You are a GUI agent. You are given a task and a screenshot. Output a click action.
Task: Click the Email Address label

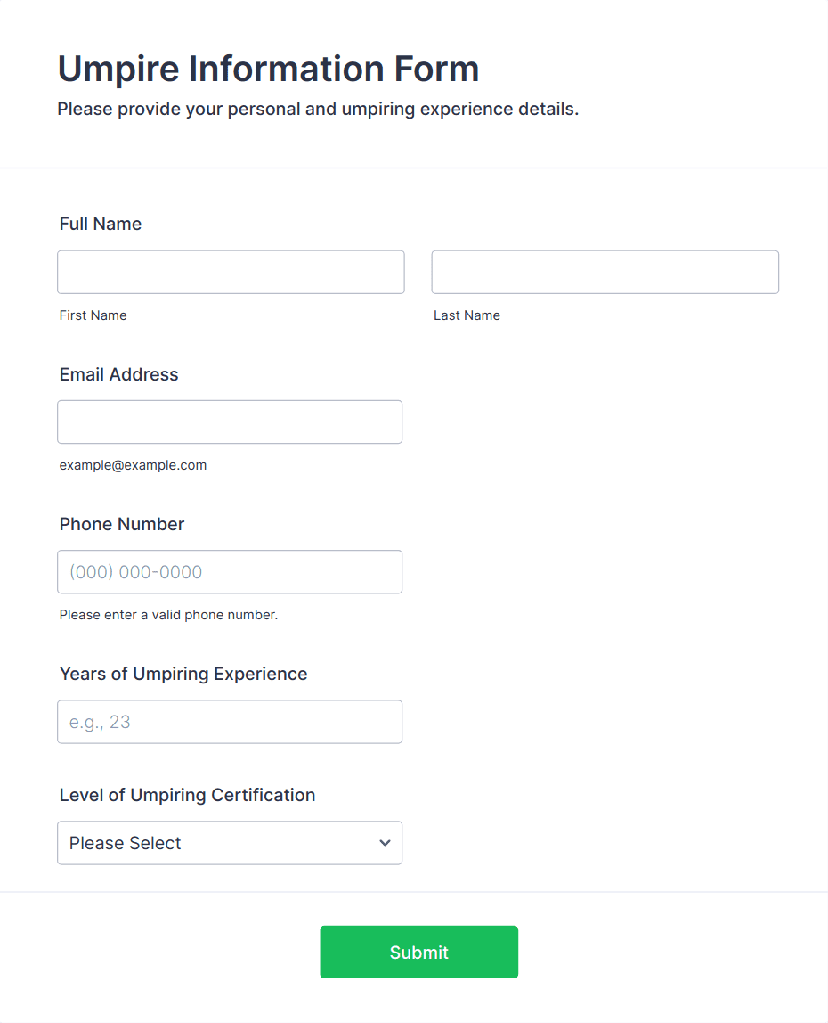pos(119,374)
